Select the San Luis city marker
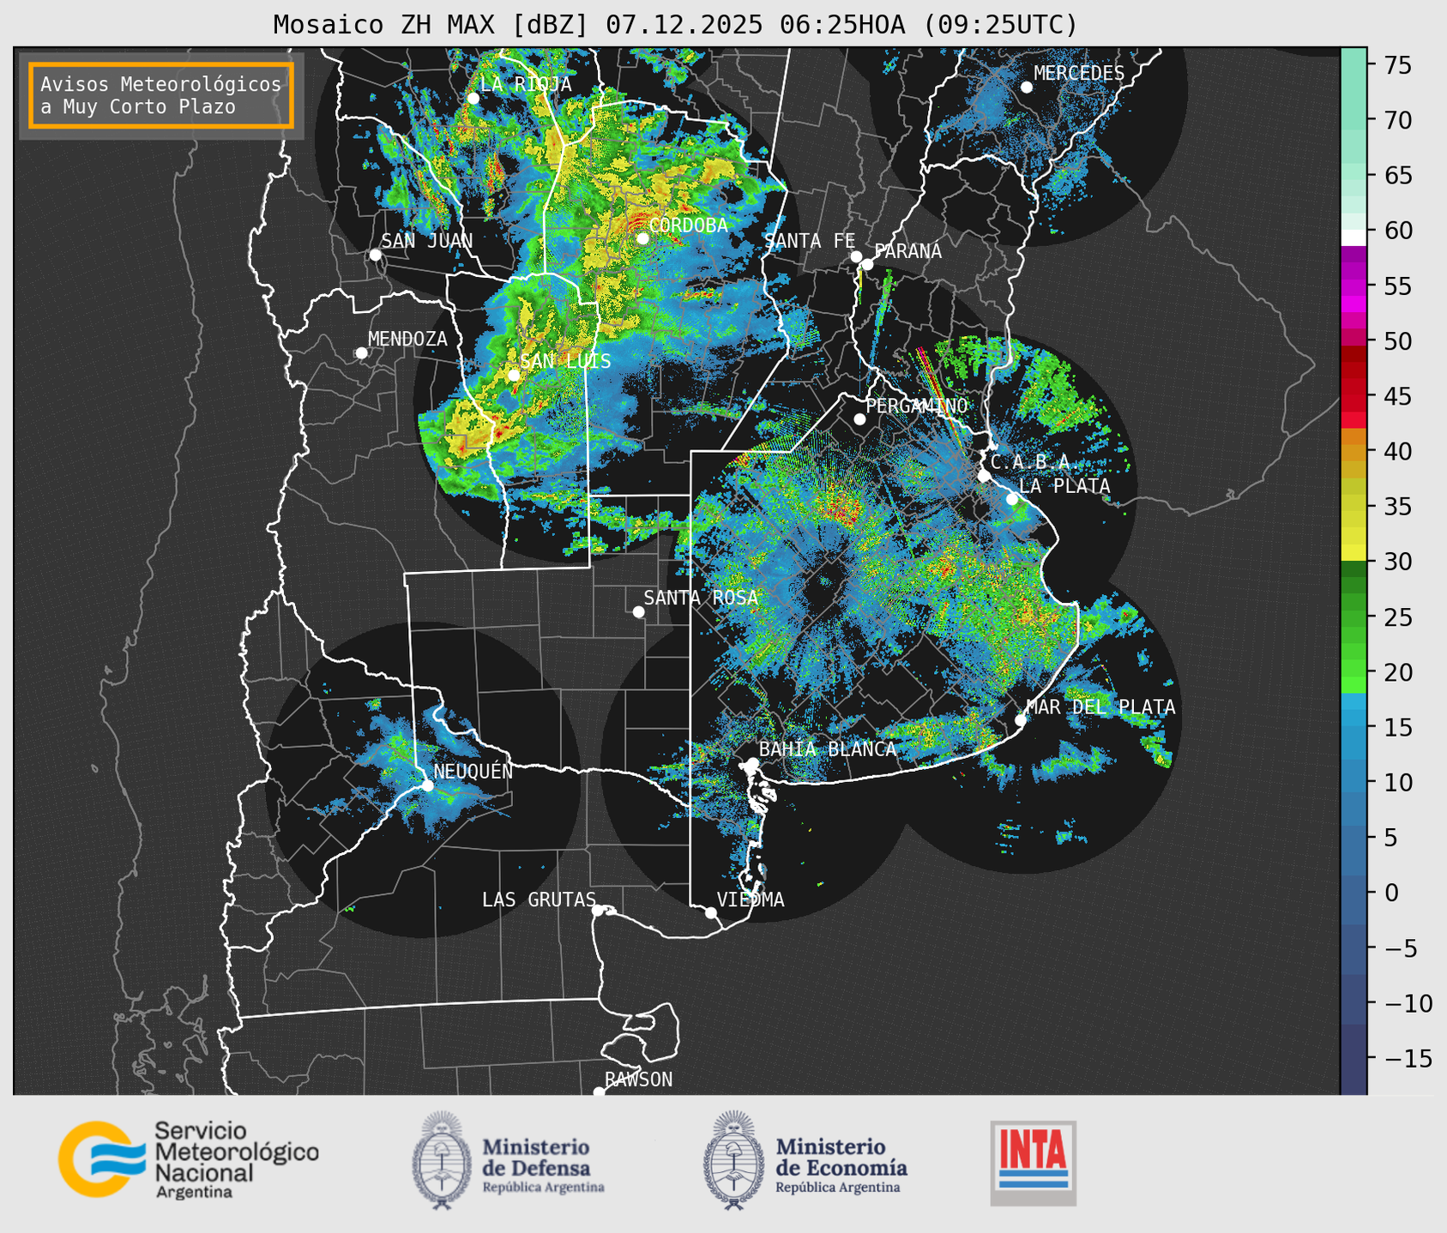Image resolution: width=1447 pixels, height=1233 pixels. 513,375
